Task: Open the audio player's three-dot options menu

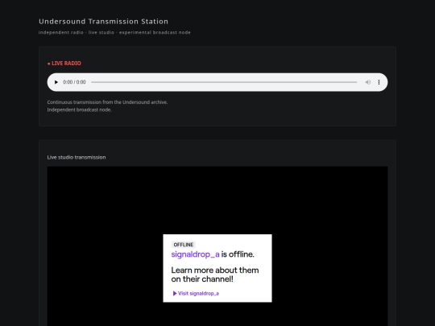Action: pyautogui.click(x=379, y=82)
